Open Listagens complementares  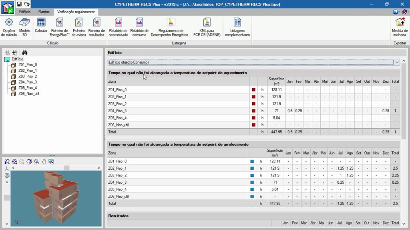click(x=237, y=26)
